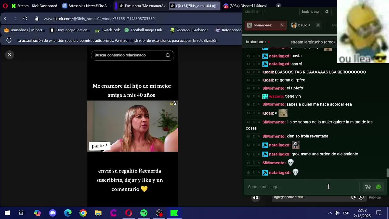Open Discord from the taskbar
The height and width of the screenshot is (219, 389).
pyautogui.click(x=53, y=213)
